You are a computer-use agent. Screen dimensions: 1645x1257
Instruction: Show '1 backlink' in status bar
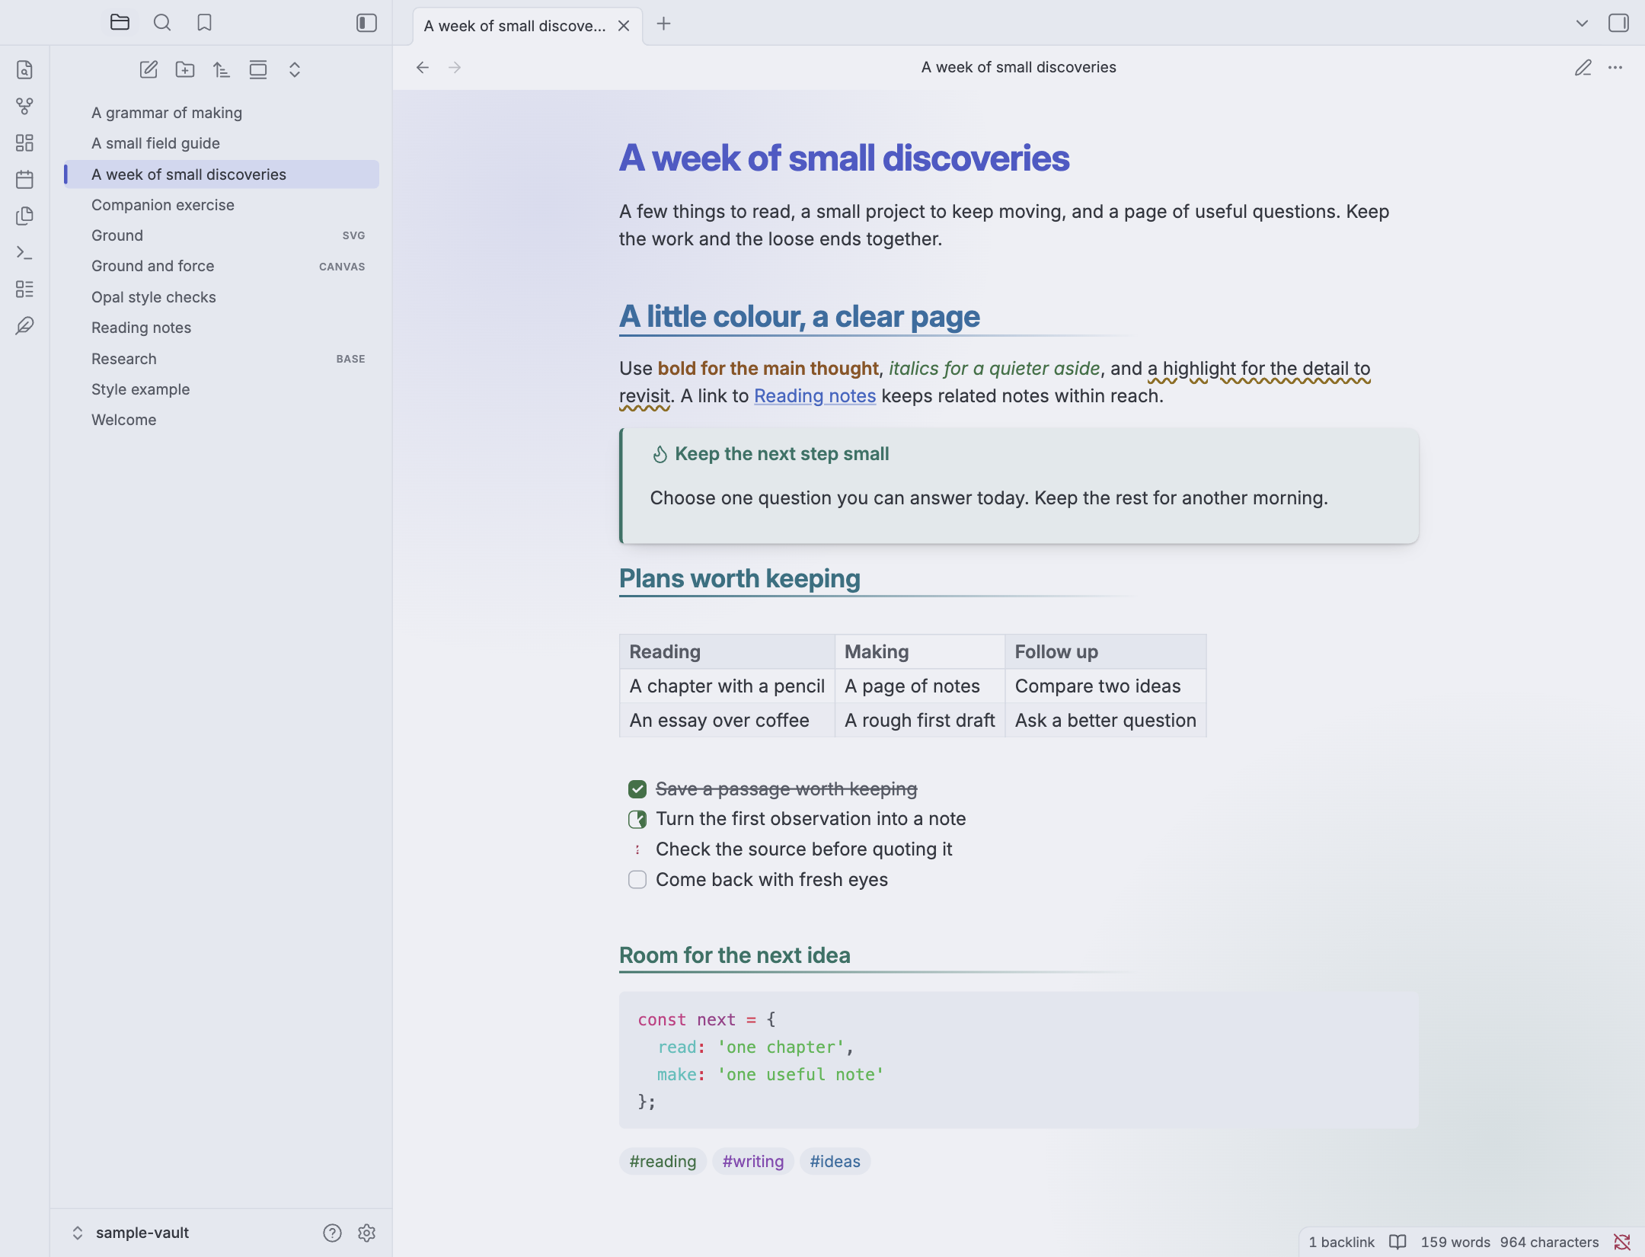(1341, 1243)
